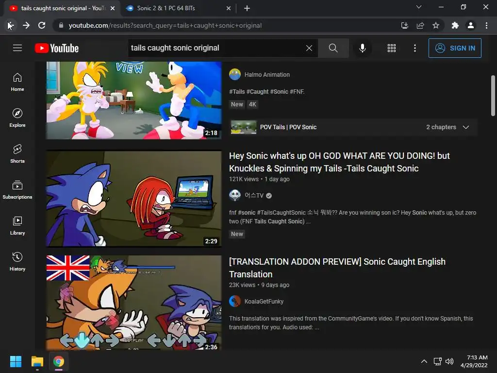This screenshot has width=497, height=373.
Task: Open the POV Tails | POV Sonic chapter
Action: click(288, 127)
